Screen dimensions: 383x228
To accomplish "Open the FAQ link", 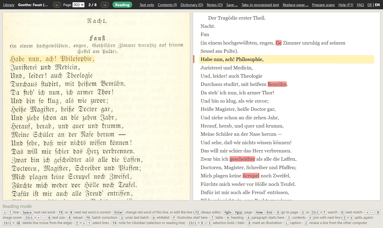I will [360, 5].
